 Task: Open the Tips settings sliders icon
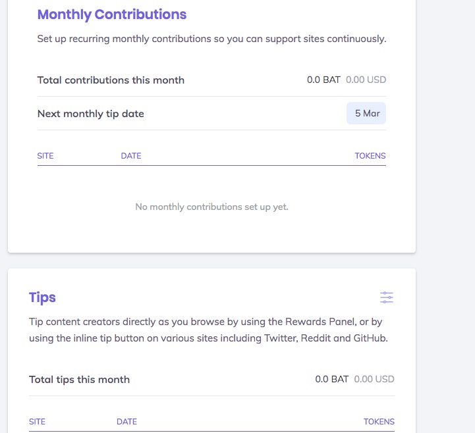(x=387, y=297)
